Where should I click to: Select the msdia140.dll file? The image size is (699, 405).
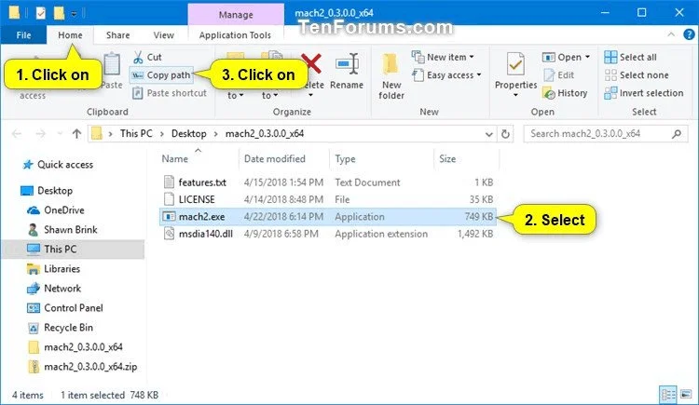pyautogui.click(x=206, y=234)
